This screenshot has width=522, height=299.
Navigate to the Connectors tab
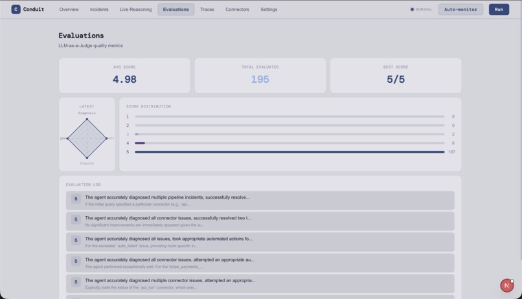(x=238, y=9)
